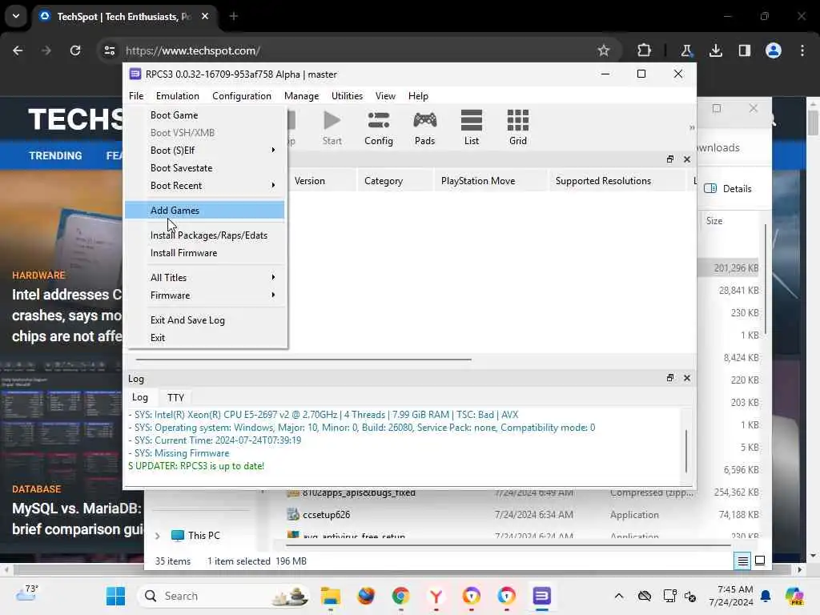Image resolution: width=820 pixels, height=615 pixels.
Task: Reload the TechSpot page
Action: (75, 50)
